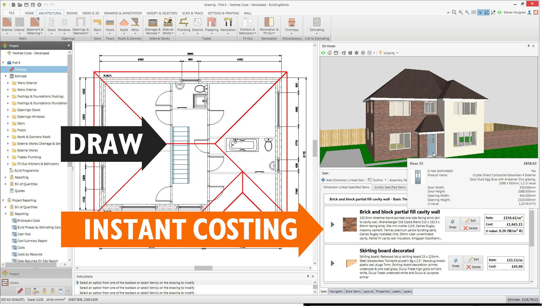Toggle the ortho axis tracking button
The width and height of the screenshot is (542, 306).
(x=487, y=12)
